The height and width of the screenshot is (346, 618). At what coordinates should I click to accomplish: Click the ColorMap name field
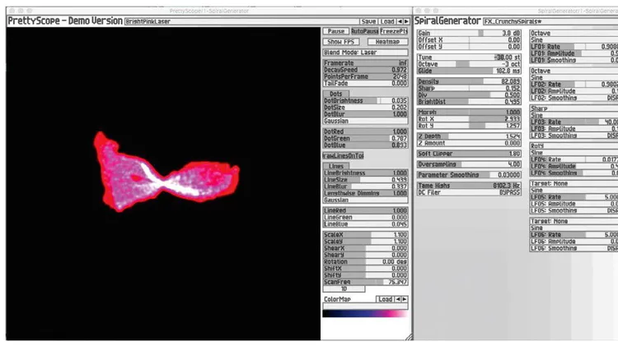click(x=365, y=306)
